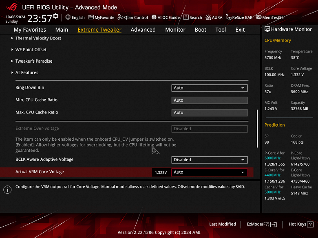The image size is (318, 238).
Task: Click the Search label in toolbar
Action: pos(196,17)
